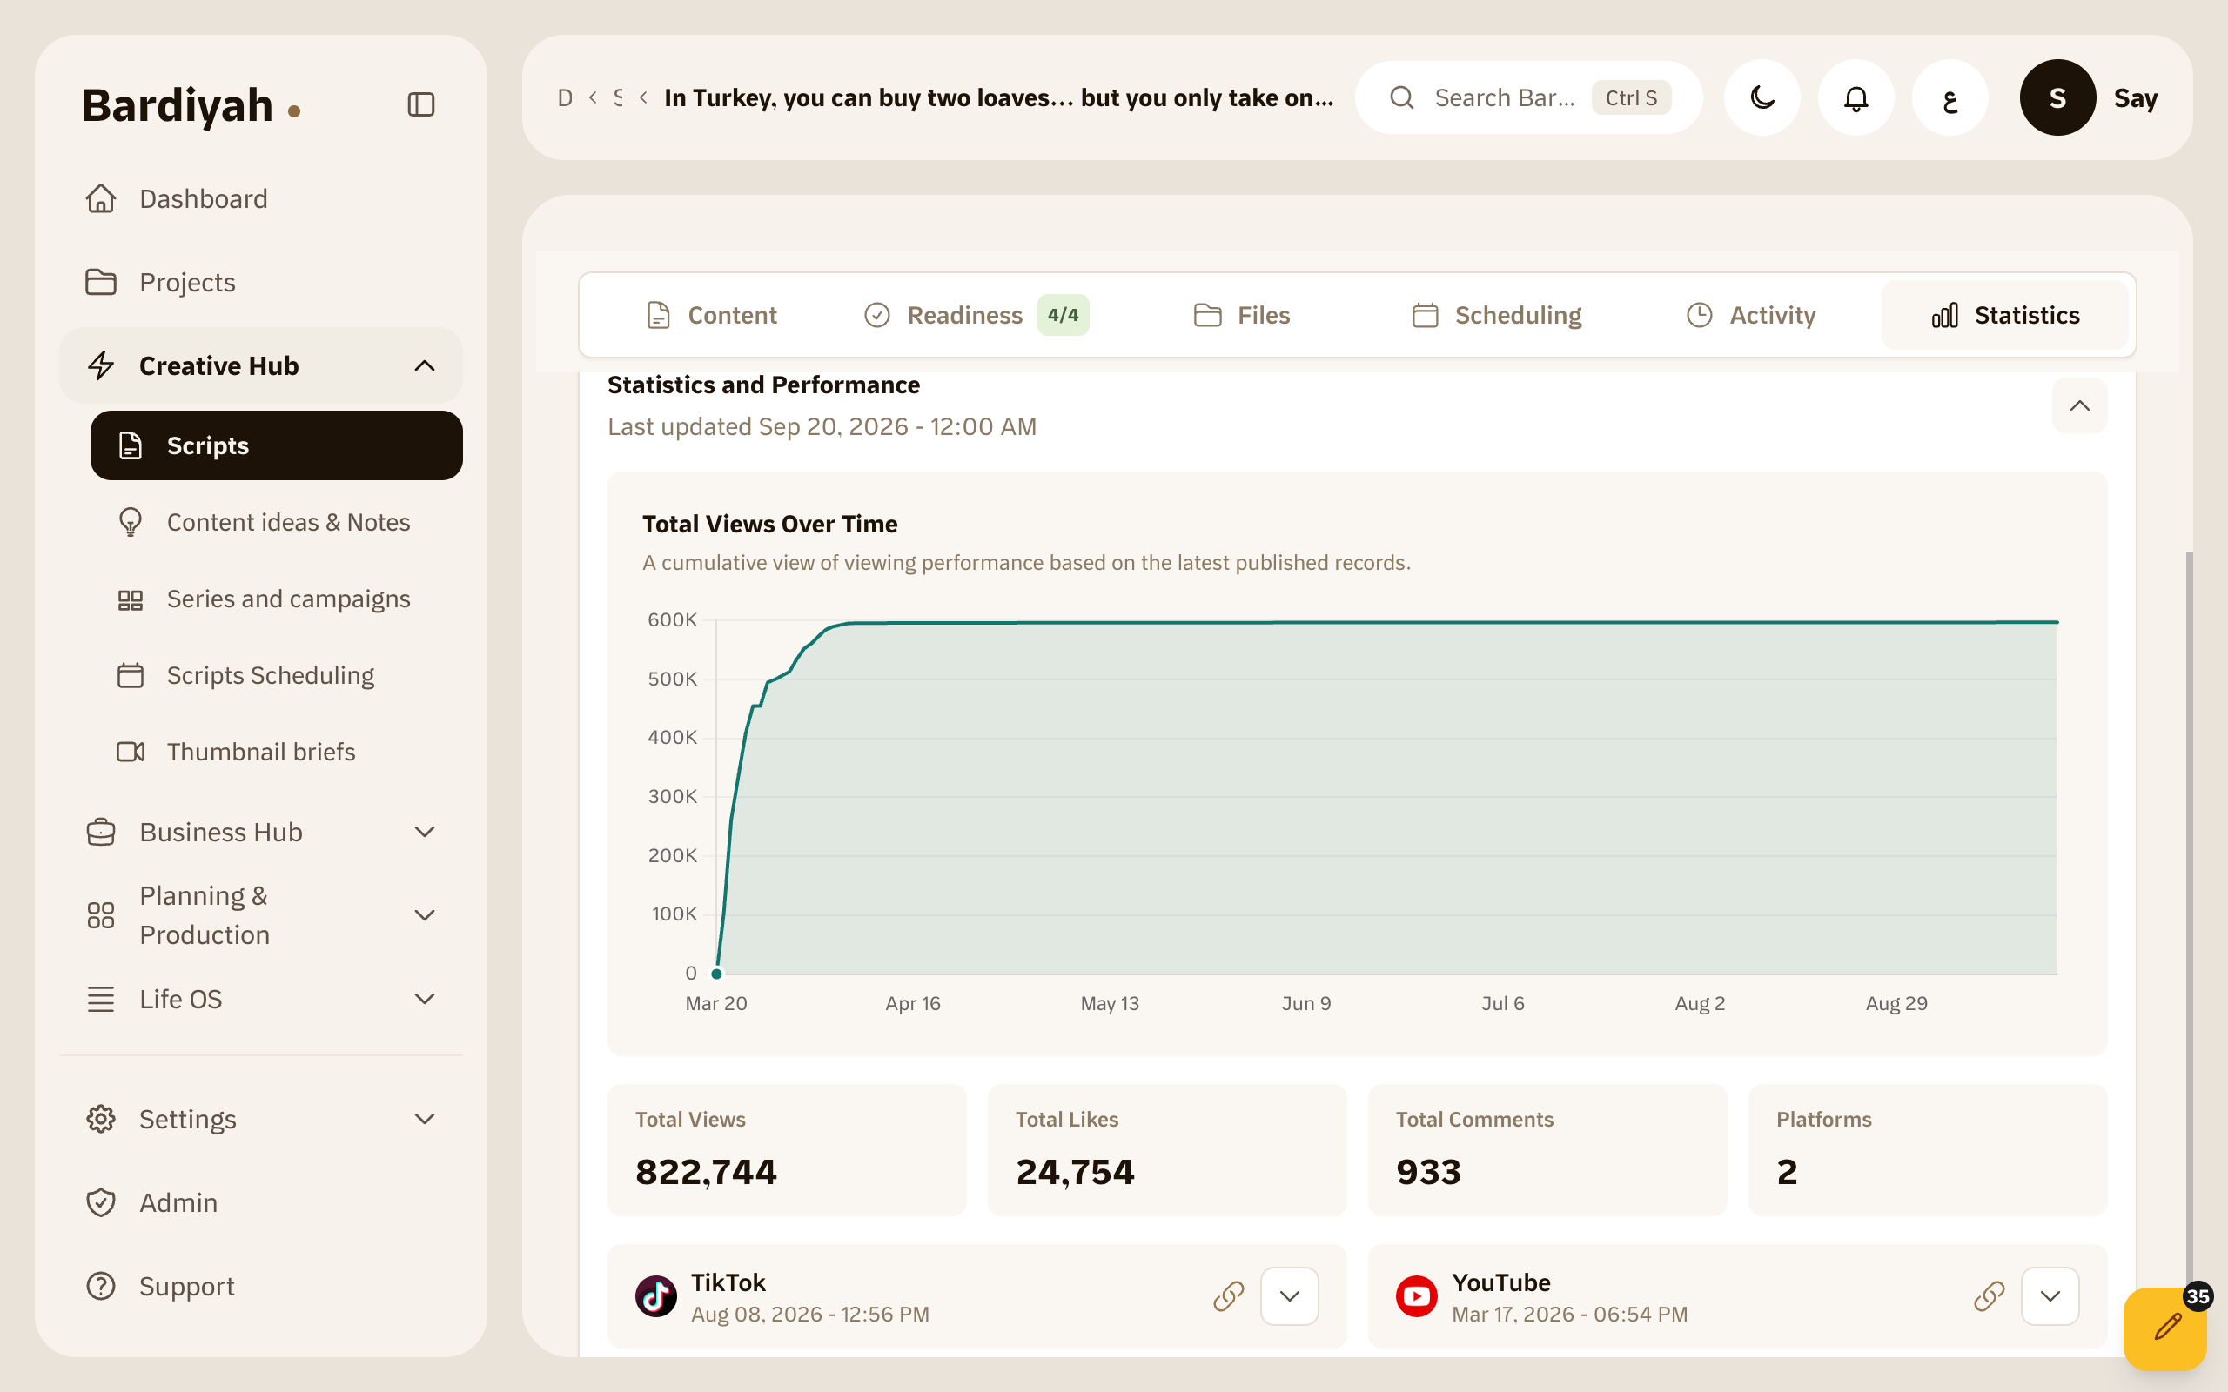Open the Admin page
Image resolution: width=2228 pixels, height=1392 pixels.
pos(260,1202)
